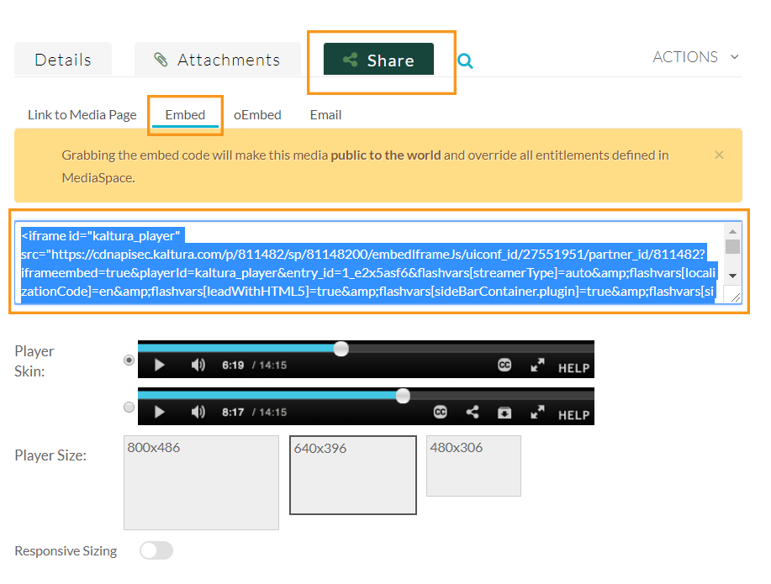Image resolution: width=771 pixels, height=584 pixels.
Task: Click the paperclip icon on Attachments tab
Action: [x=161, y=60]
